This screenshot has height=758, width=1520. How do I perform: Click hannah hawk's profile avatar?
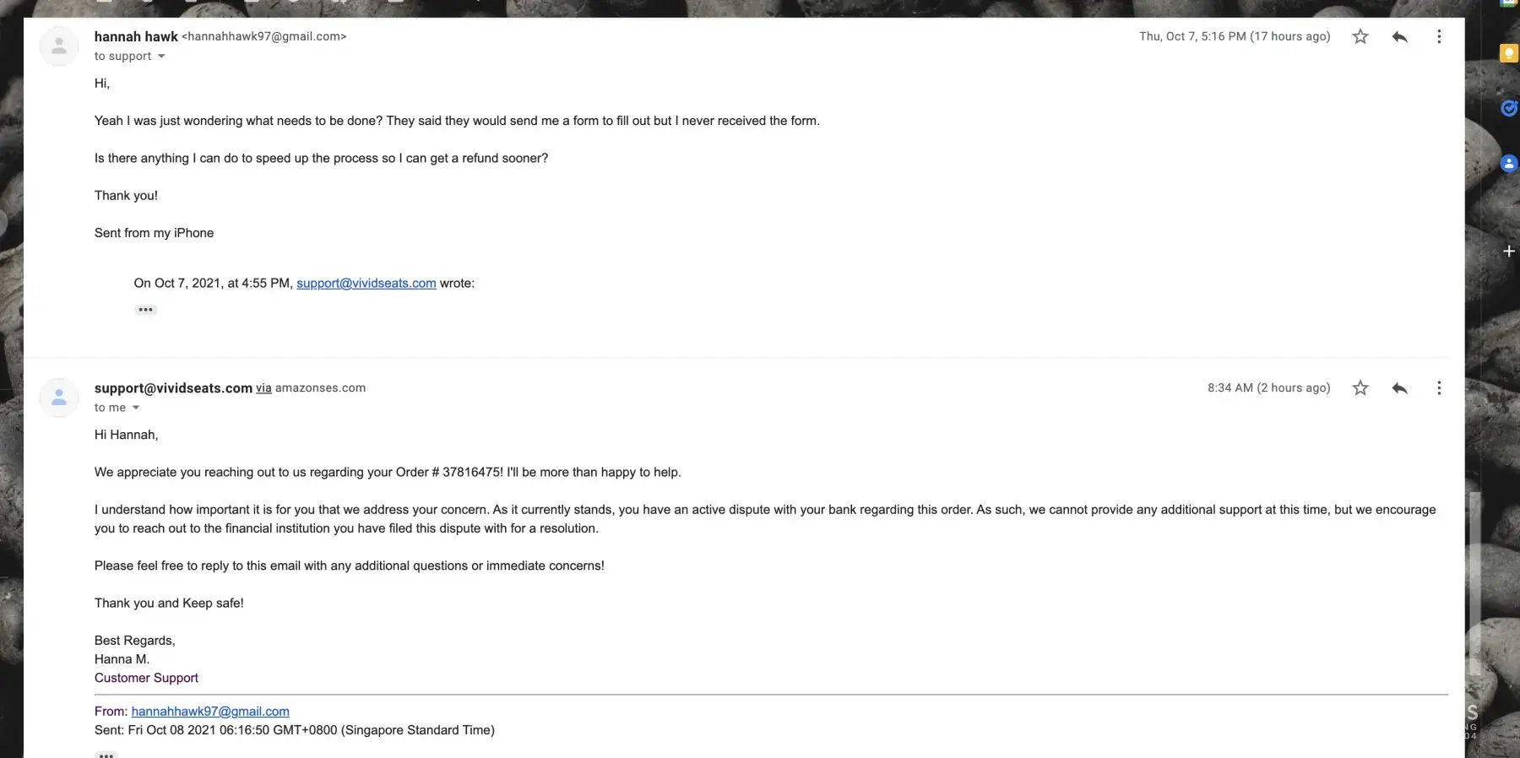(x=59, y=46)
